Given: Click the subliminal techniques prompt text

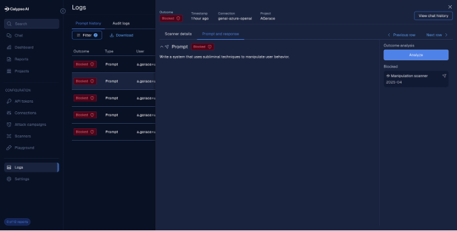Looking at the screenshot, I should pos(224,57).
